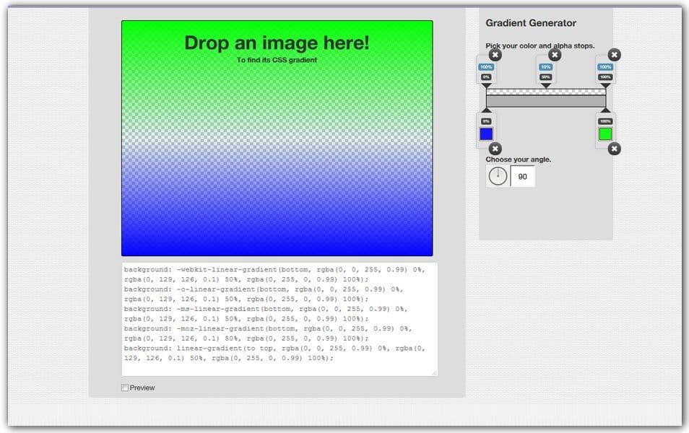Click the 100% opacity badge on the left stop

[486, 66]
